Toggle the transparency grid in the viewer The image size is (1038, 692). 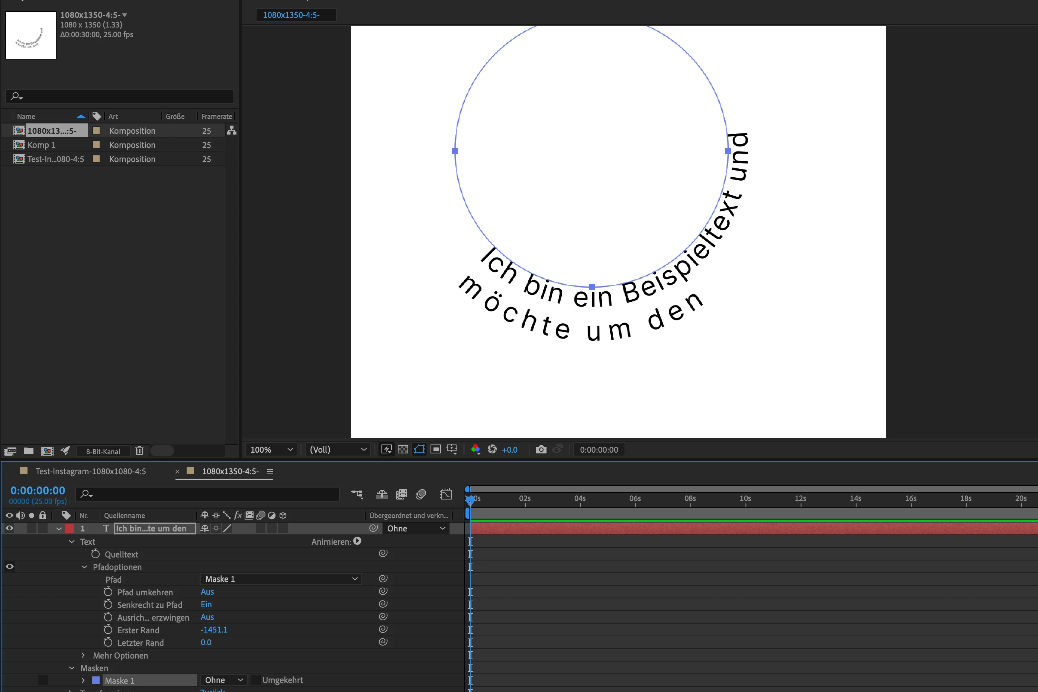(403, 449)
